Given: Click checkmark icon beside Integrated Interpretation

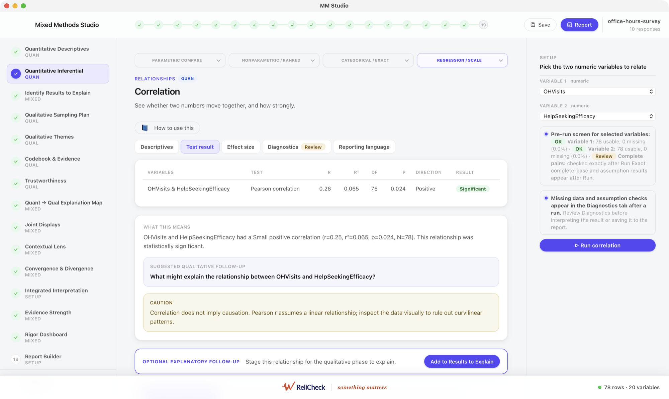Looking at the screenshot, I should point(16,293).
